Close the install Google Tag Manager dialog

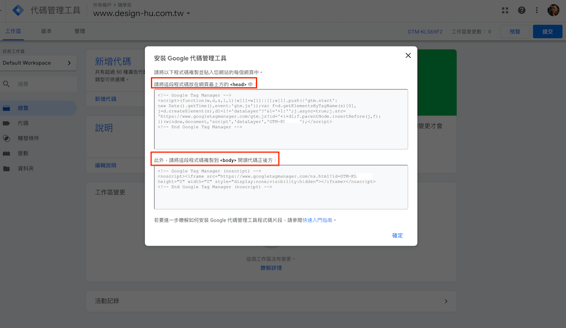coord(408,56)
